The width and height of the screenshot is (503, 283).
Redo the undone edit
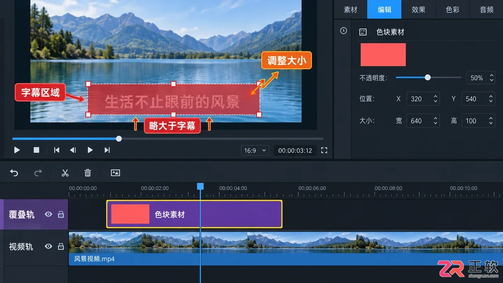(38, 173)
